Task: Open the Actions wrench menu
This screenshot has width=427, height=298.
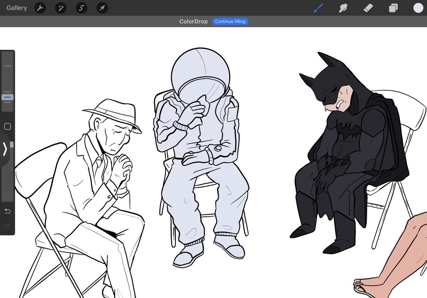Action: coord(40,8)
